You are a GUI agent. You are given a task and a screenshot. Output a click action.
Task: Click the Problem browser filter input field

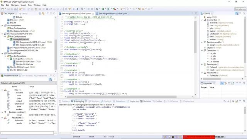point(27,133)
